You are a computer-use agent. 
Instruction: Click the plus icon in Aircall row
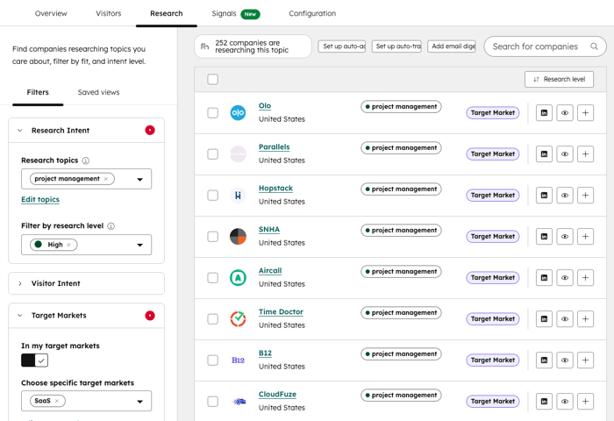(x=586, y=278)
